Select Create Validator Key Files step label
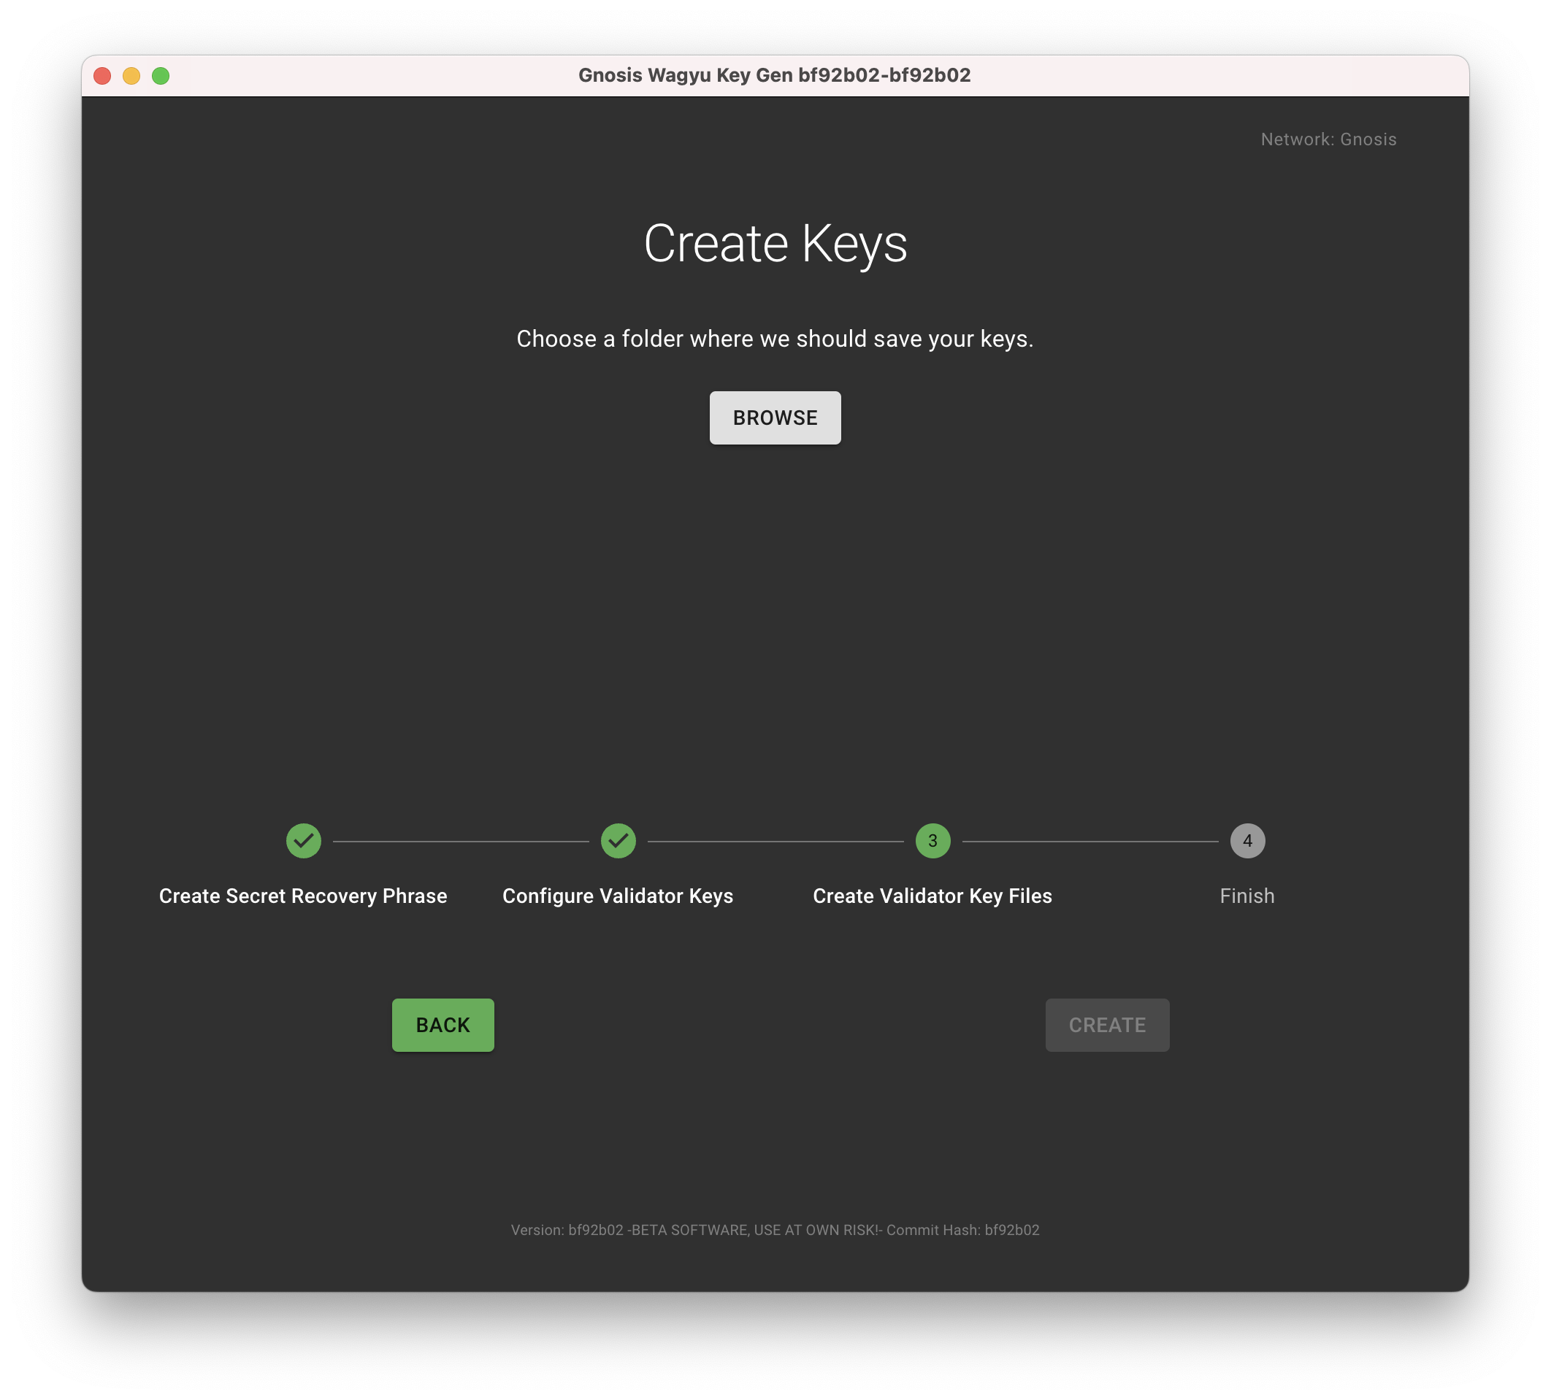Screen dimensions: 1551x1400 coord(932,896)
